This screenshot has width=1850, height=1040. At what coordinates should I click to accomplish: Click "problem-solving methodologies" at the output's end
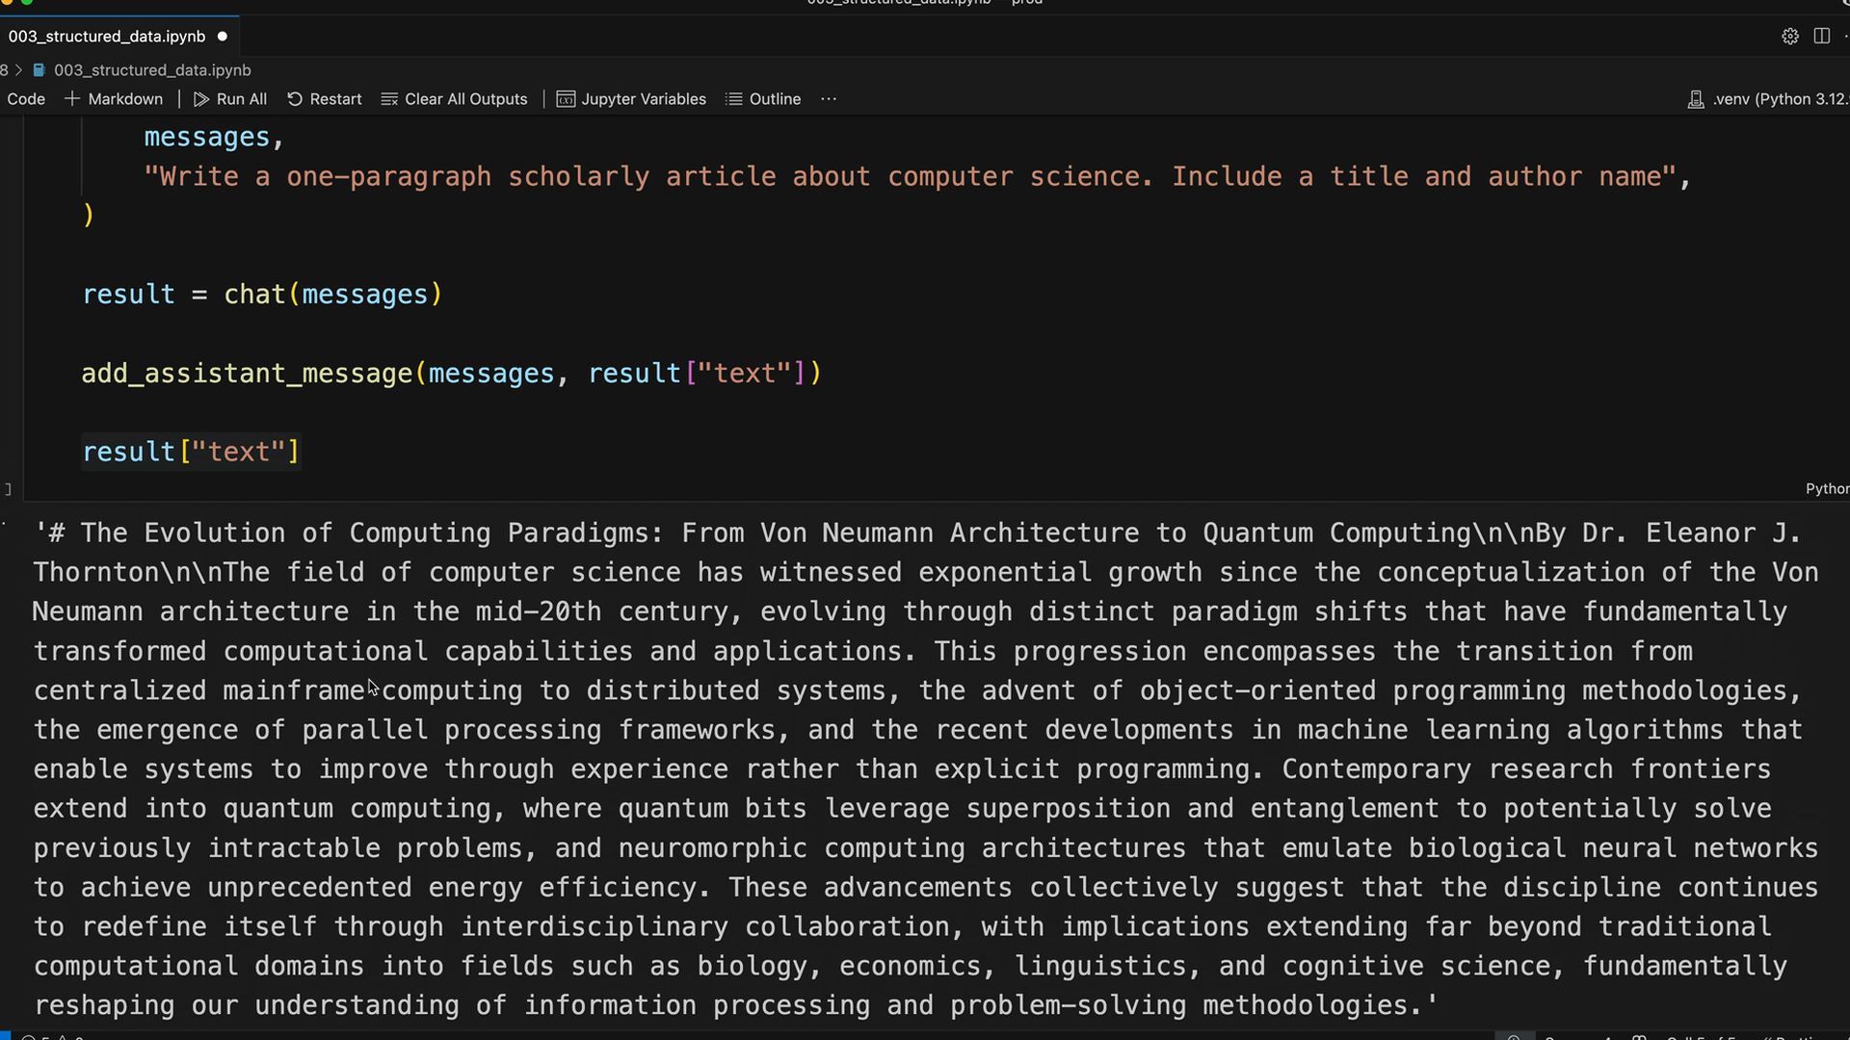[1180, 1005]
